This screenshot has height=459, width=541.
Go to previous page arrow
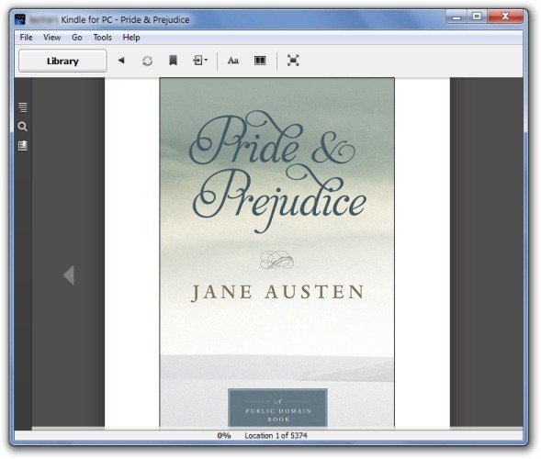[x=69, y=275]
